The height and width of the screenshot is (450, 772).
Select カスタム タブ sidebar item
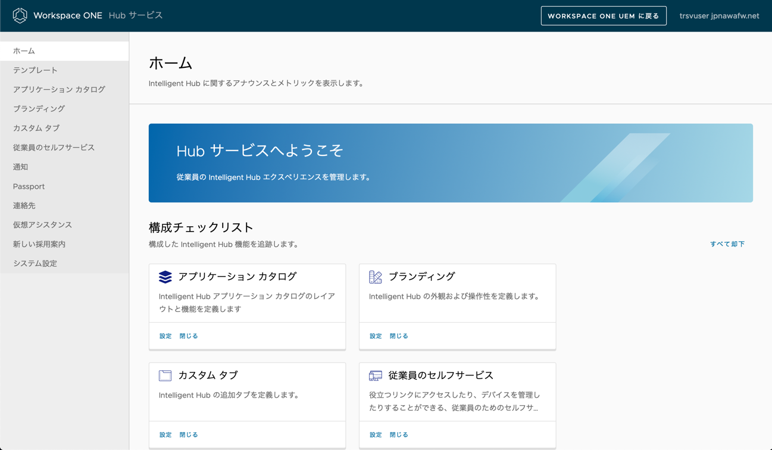64,128
